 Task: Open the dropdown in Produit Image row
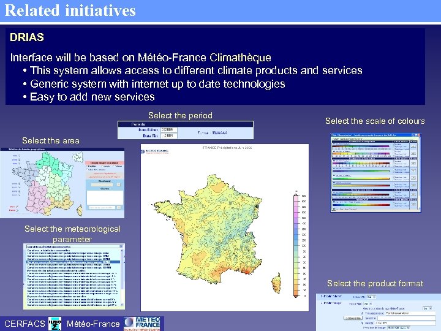coord(368,304)
